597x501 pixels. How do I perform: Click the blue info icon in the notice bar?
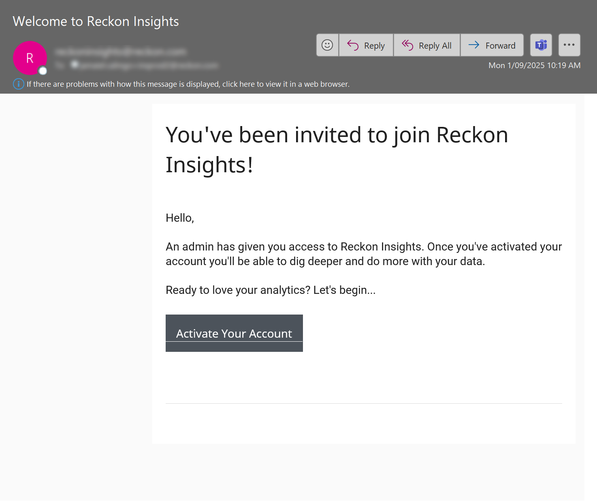click(x=19, y=84)
